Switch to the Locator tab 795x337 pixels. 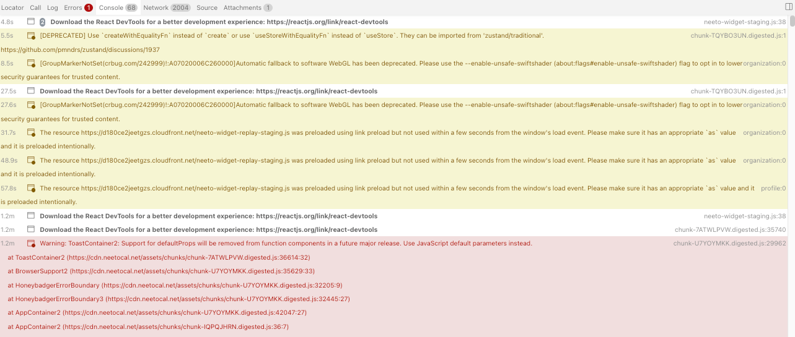(x=12, y=7)
